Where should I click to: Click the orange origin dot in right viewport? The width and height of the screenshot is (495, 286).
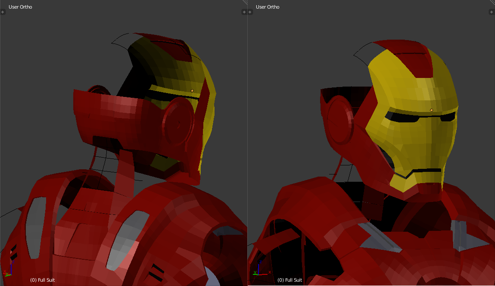(x=432, y=110)
